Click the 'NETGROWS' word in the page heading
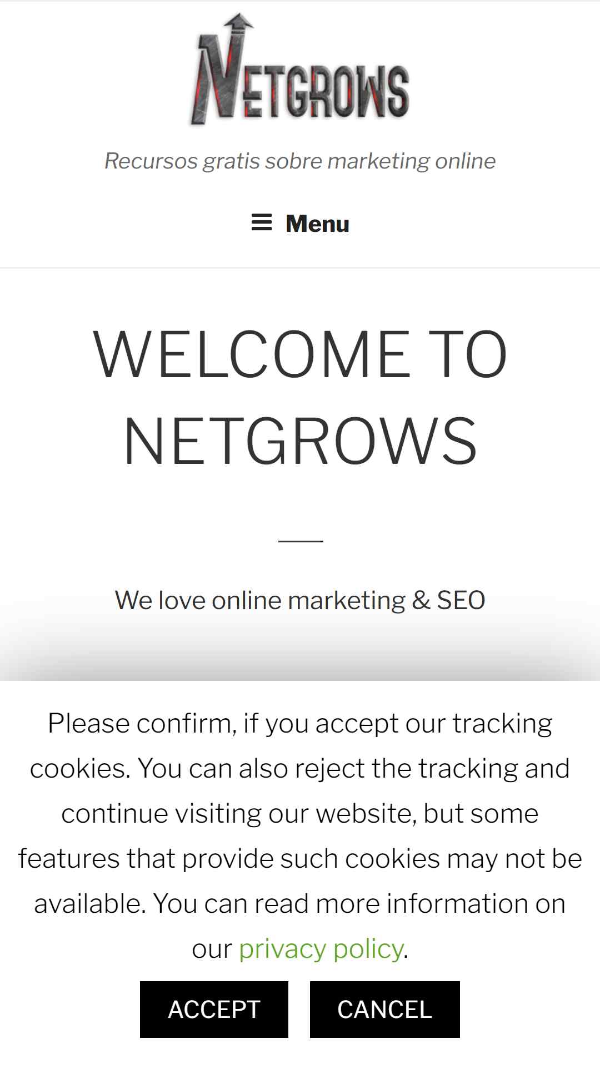Screen dimensions: 600x1068 click(x=300, y=441)
